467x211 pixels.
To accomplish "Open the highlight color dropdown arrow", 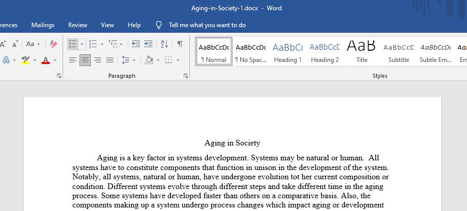I will tap(35, 60).
